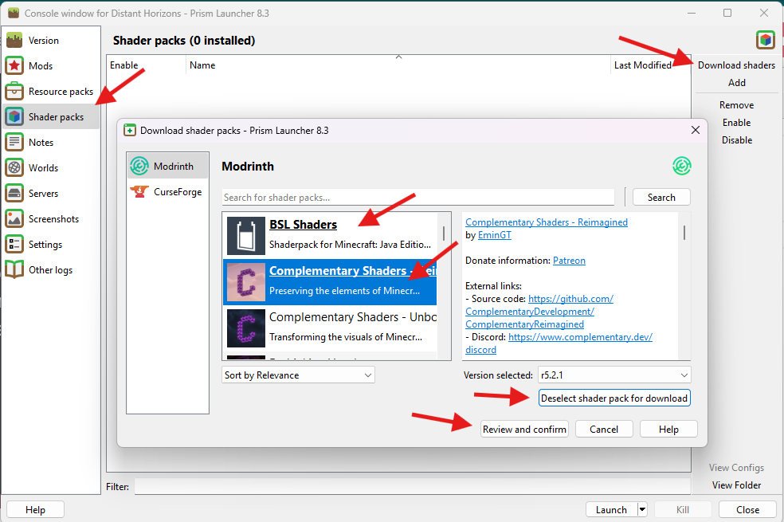Open the Mods section icon
784x522 pixels.
pos(14,66)
